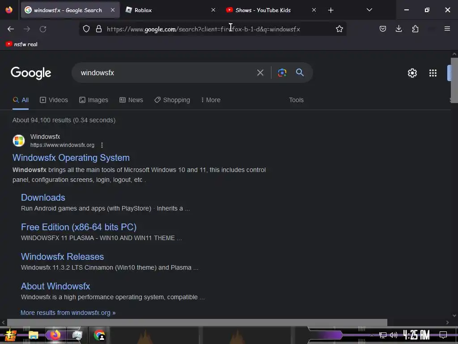Open File Explorer from taskbar
Viewport: 458px width, 344px height.
tap(33, 335)
